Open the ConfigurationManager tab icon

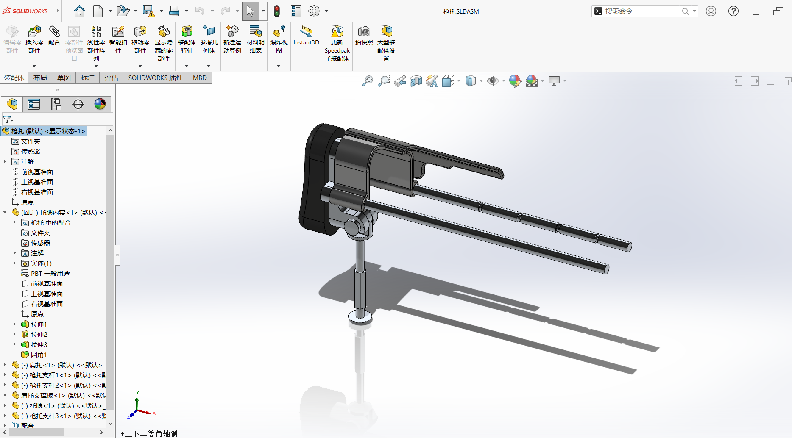point(56,104)
